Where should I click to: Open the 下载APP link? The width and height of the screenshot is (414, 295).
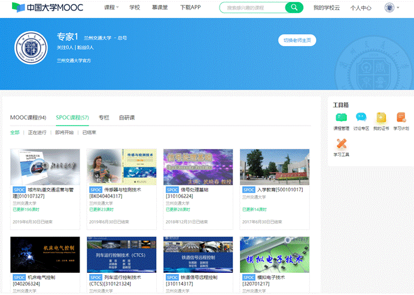190,8
